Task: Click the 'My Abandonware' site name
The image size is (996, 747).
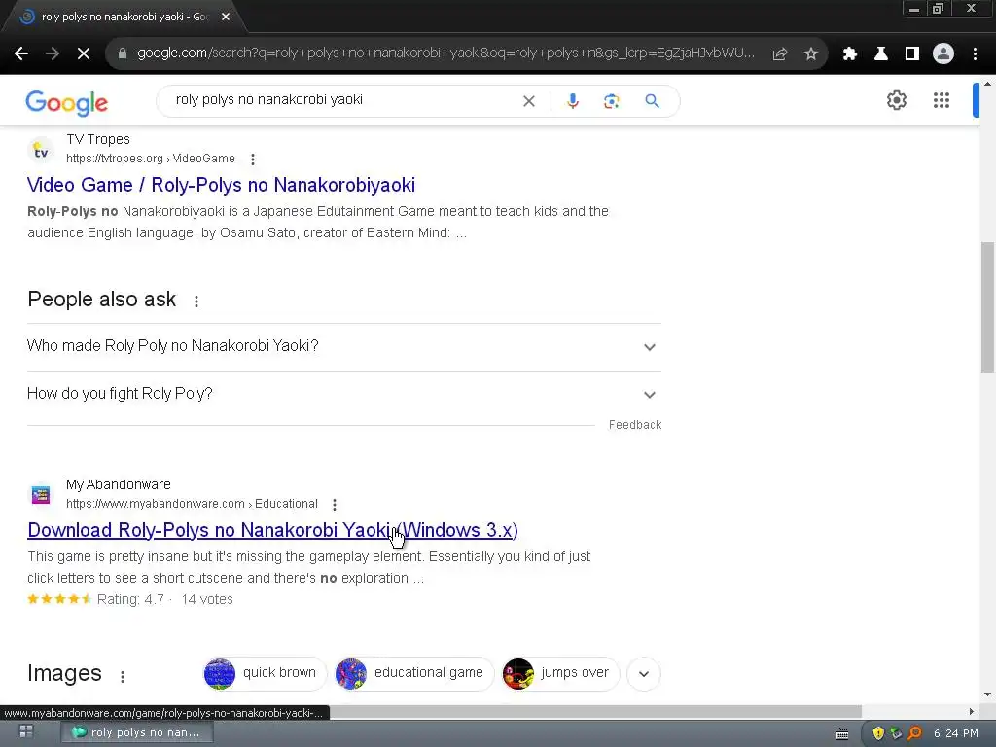Action: pos(118,484)
